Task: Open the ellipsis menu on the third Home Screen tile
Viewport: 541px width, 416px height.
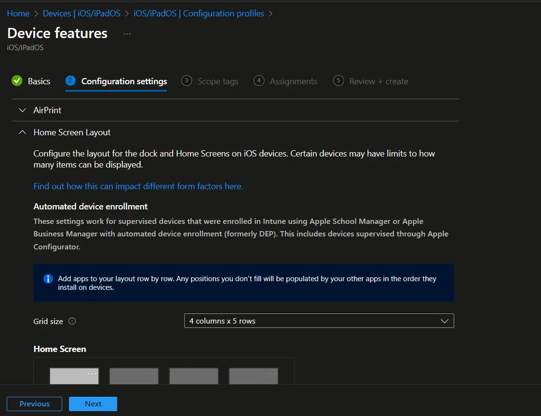Action: click(x=213, y=372)
